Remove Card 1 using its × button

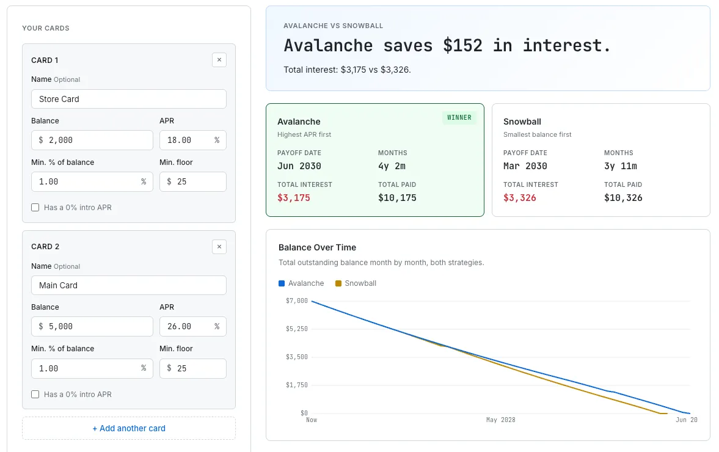pyautogui.click(x=219, y=60)
